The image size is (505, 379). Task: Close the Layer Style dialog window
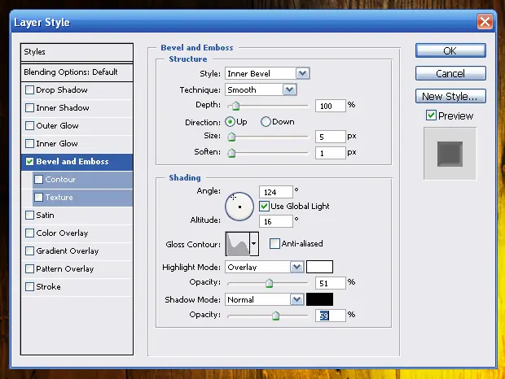(x=485, y=22)
